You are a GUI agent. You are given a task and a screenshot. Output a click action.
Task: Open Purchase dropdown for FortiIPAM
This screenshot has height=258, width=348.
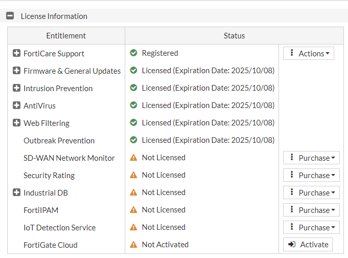311,210
